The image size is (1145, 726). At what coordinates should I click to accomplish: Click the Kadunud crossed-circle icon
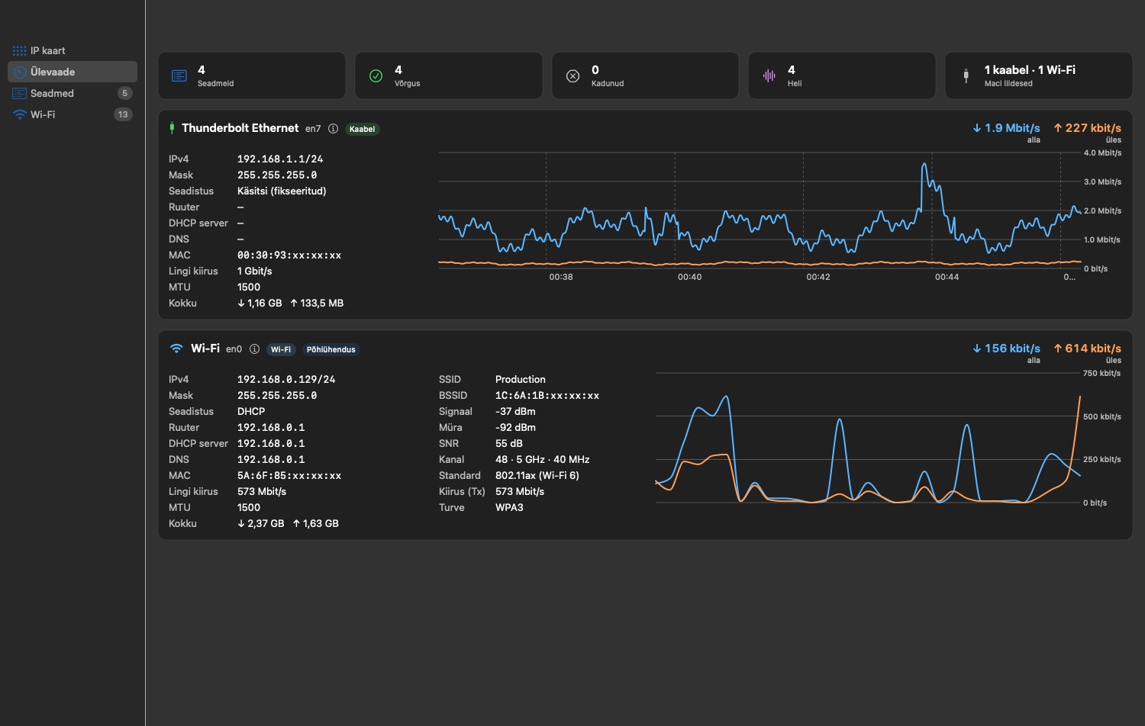click(x=572, y=75)
